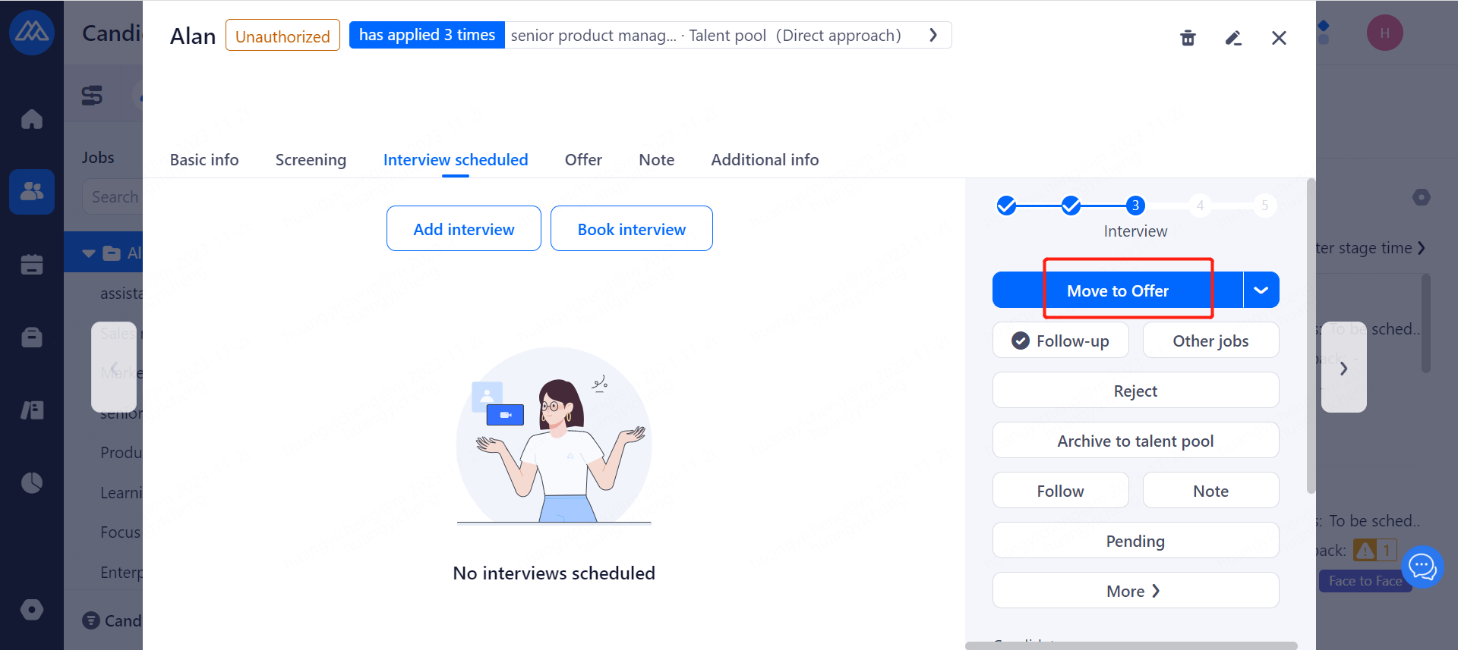The image size is (1458, 650).
Task: Click the right panel vertical scrollbar
Action: tap(1311, 336)
